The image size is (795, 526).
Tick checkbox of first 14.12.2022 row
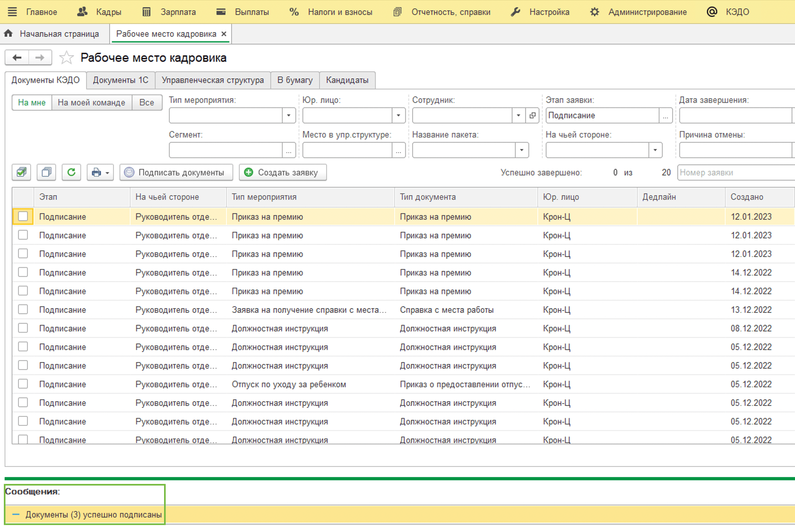coord(23,272)
